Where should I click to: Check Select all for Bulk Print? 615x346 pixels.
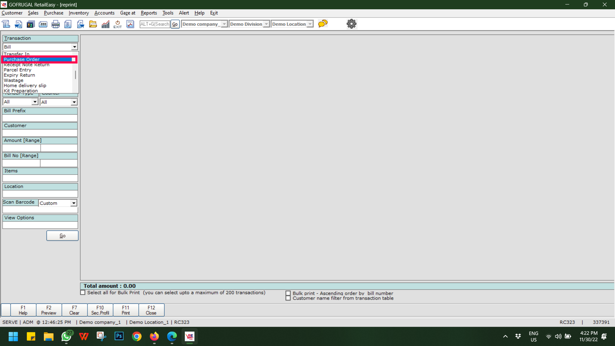pos(83,292)
